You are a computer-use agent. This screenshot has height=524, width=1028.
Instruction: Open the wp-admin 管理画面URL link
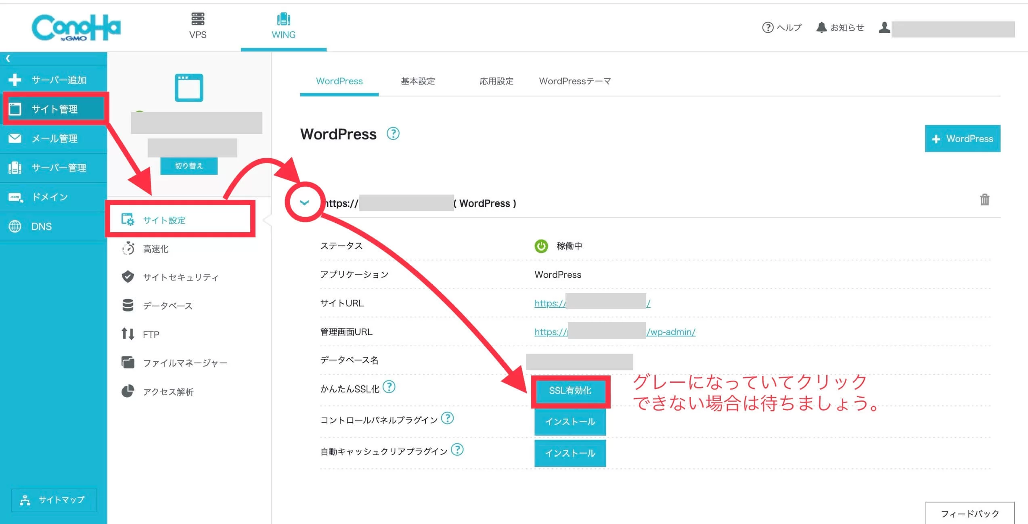point(615,332)
